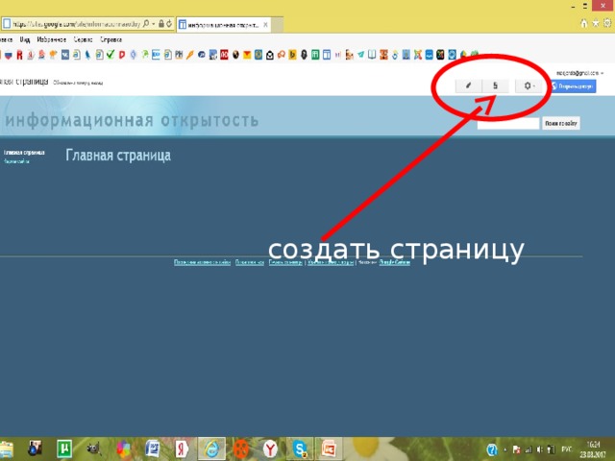Open the 'Главная страница' sidebar link
The image size is (615, 461).
click(24, 153)
